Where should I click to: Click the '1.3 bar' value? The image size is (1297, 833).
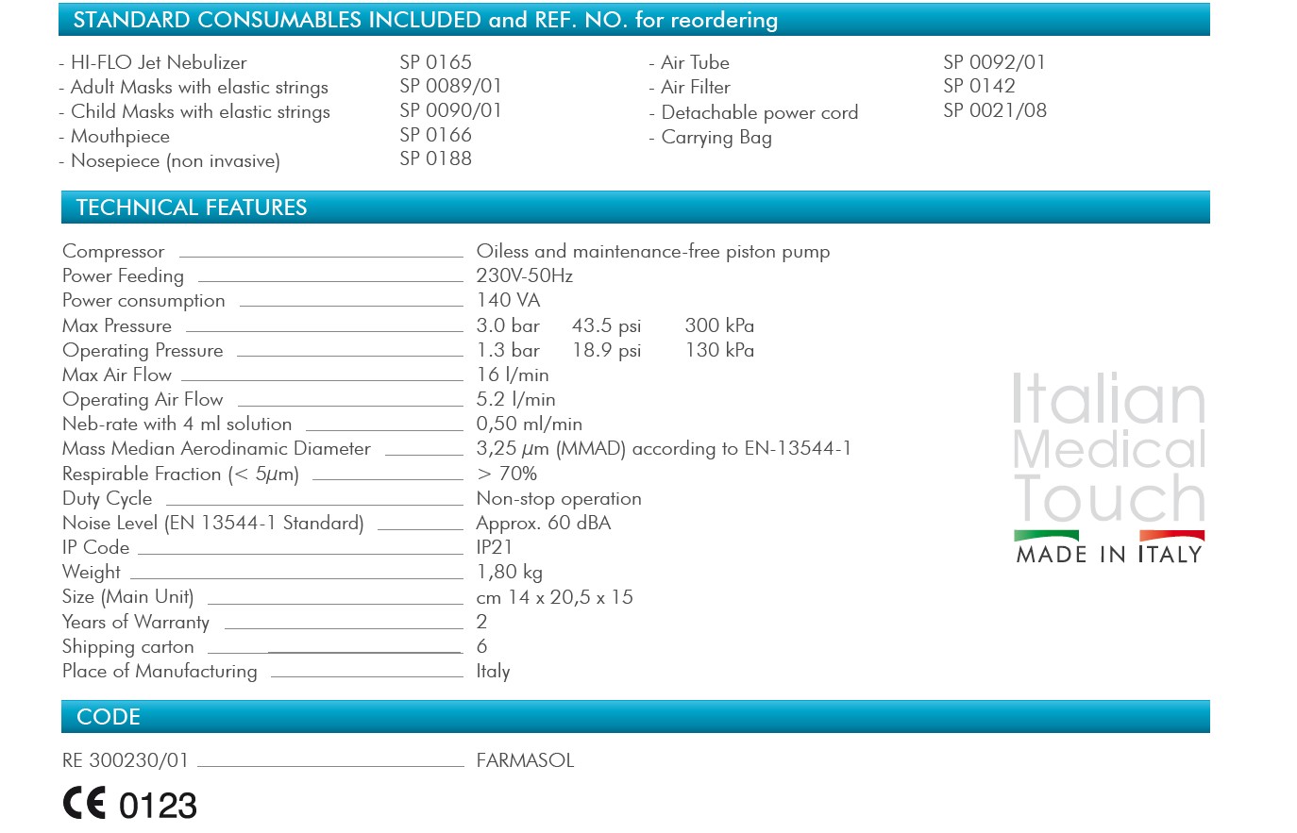508,350
